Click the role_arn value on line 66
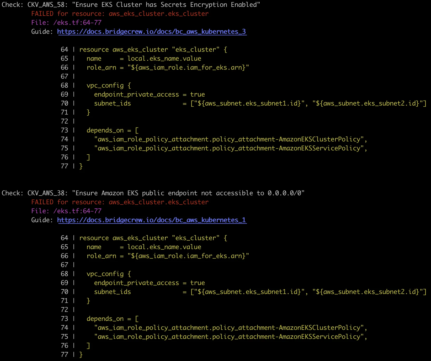 pyautogui.click(x=188, y=67)
